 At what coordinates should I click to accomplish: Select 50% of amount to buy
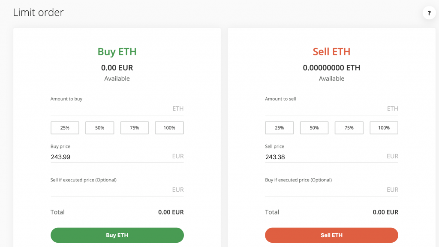tap(99, 128)
